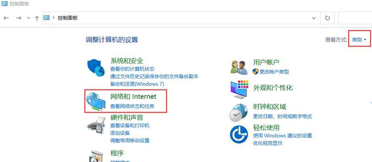This screenshot has width=372, height=162.
Task: Click 更改帐户类型 link
Action: click(274, 72)
